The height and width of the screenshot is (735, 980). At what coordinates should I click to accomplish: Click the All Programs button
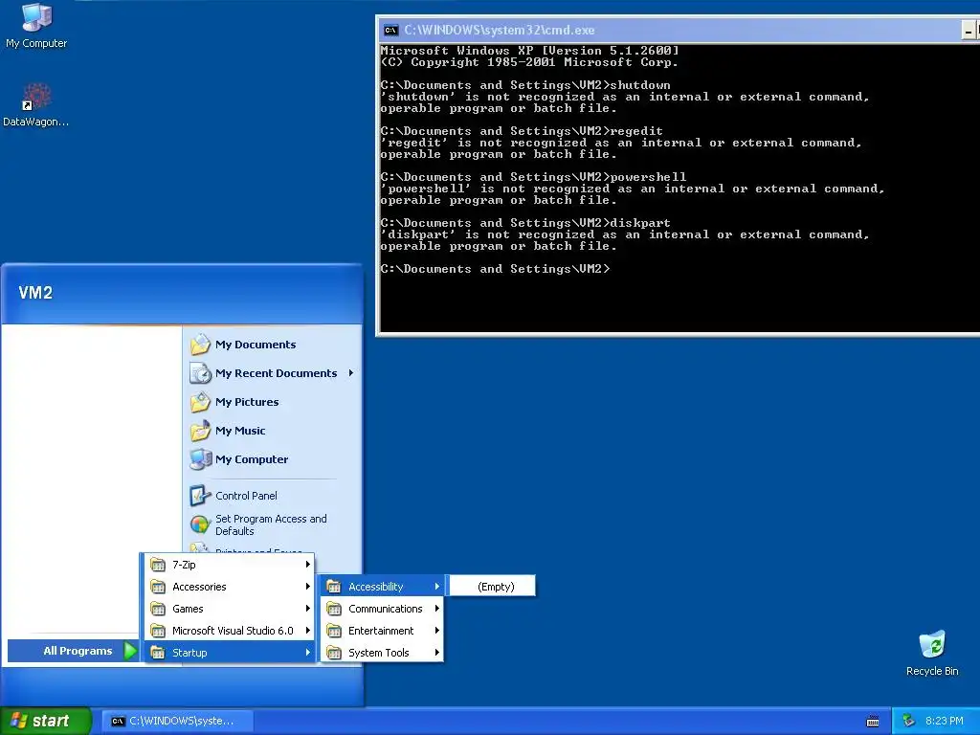click(x=72, y=651)
